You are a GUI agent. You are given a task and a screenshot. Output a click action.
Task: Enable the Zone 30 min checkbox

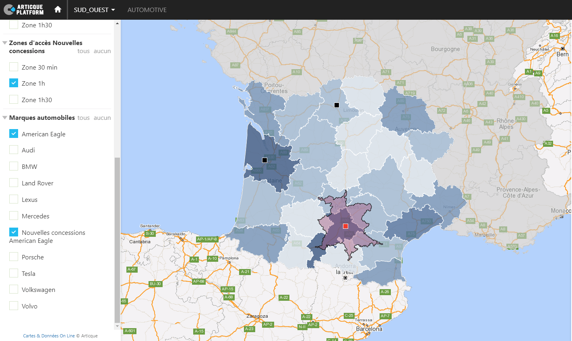point(14,67)
